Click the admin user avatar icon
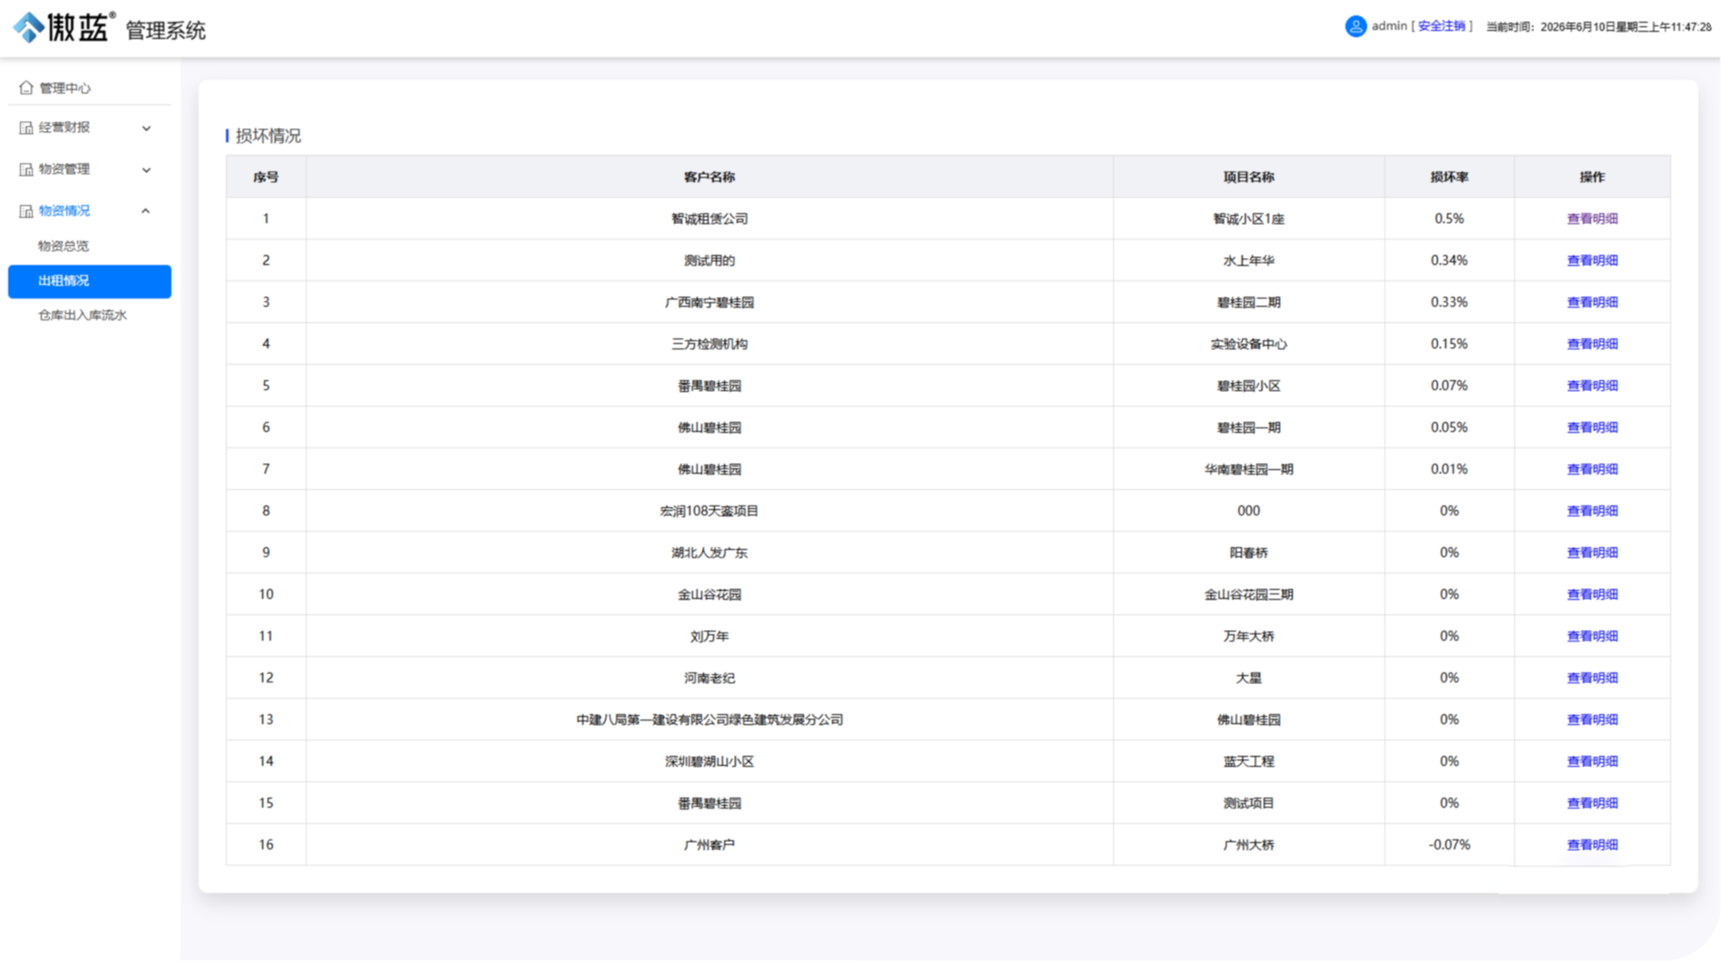 (x=1354, y=26)
